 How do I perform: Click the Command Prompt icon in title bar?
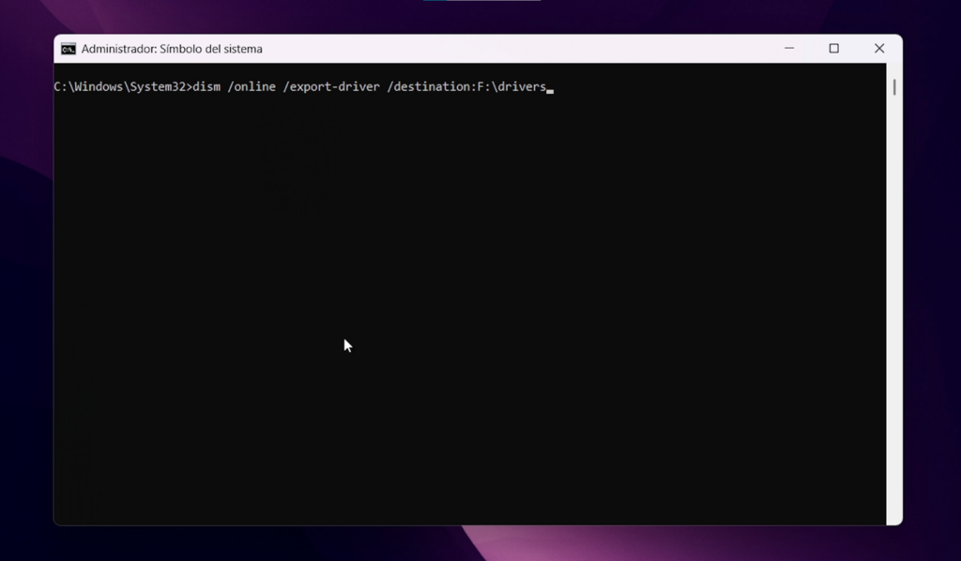pyautogui.click(x=69, y=49)
